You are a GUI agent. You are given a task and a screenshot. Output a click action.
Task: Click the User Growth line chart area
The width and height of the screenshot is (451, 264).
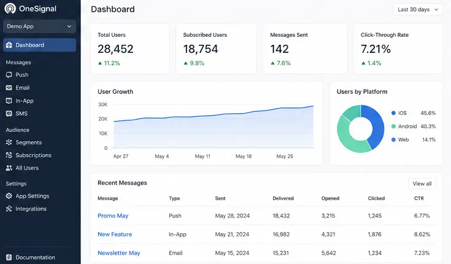pyautogui.click(x=214, y=126)
